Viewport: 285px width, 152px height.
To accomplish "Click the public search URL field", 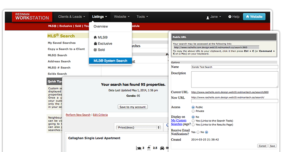I will click(x=216, y=47).
